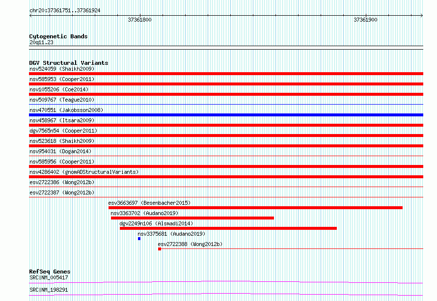Select the red bar under nsv585956
Screen dimensions: 437x301
click(226, 166)
